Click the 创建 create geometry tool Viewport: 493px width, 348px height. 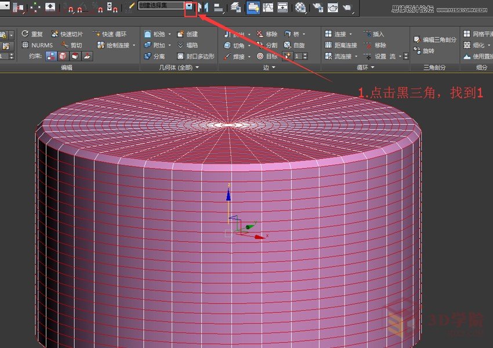point(188,34)
